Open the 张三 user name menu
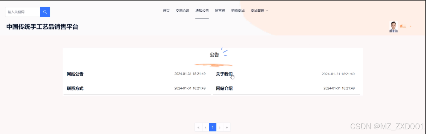The image size is (426, 134). pos(403,26)
